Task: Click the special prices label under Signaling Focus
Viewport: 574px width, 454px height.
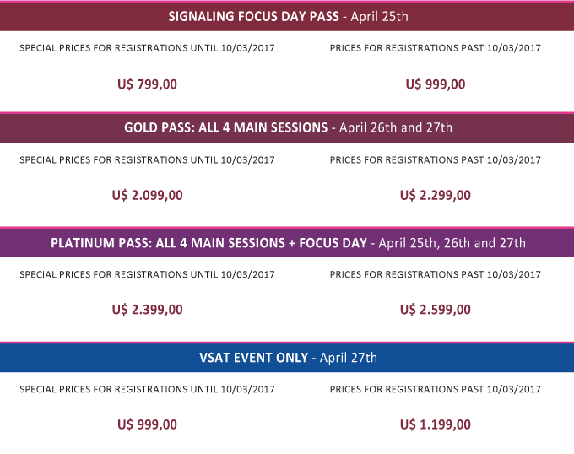Action: pyautogui.click(x=147, y=48)
